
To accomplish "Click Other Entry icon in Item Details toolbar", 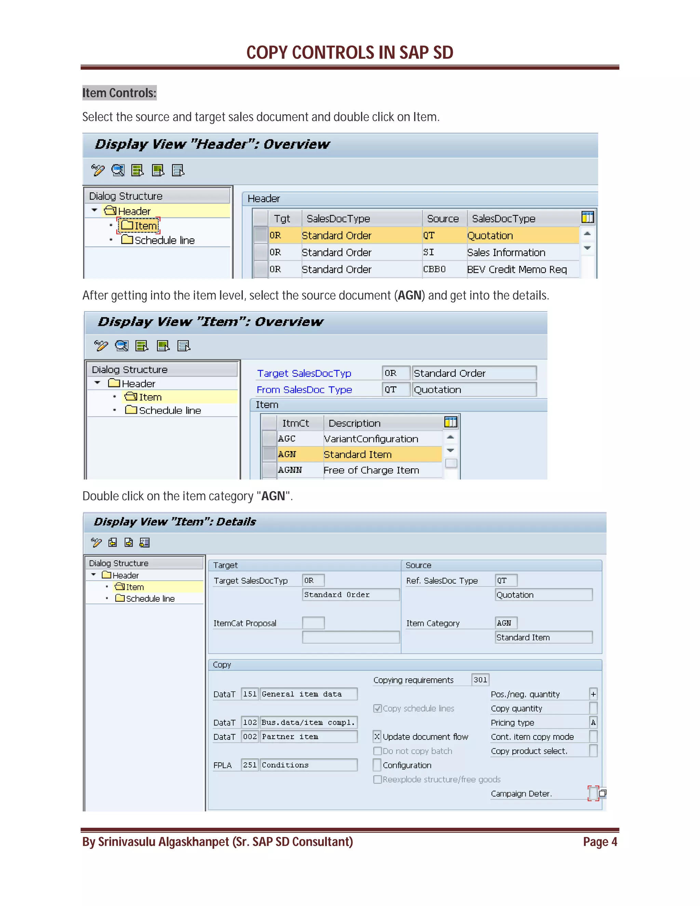I will 144,542.
